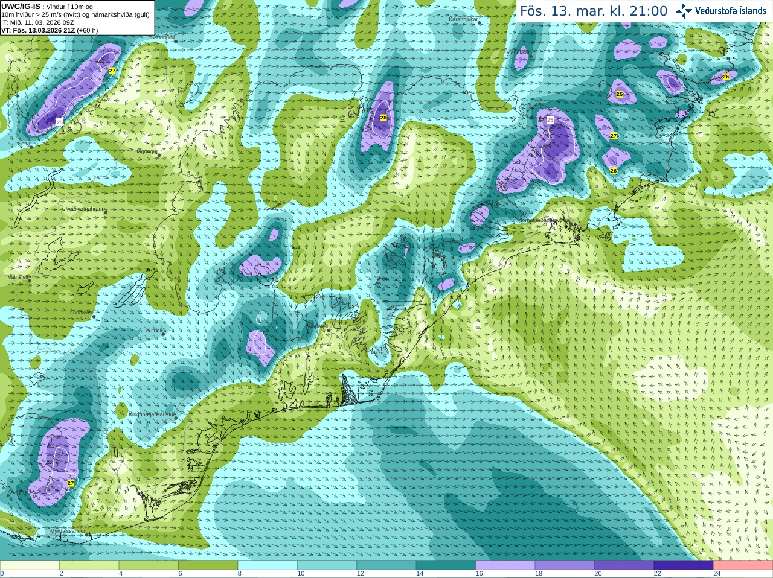Viewport: 773px width, 578px height.
Task: Click the legend number 16
Action: (x=479, y=574)
